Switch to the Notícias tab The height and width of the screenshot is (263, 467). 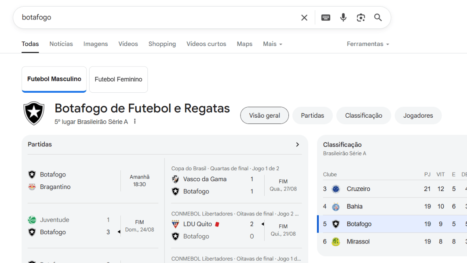click(x=61, y=44)
